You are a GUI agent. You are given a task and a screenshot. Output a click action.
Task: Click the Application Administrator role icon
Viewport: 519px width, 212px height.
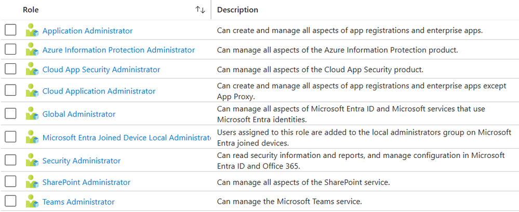[32, 30]
